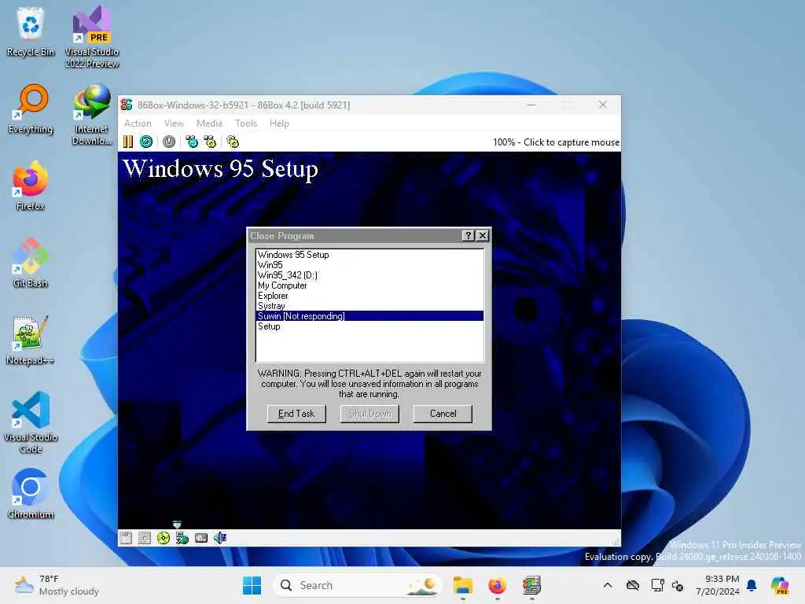Select the Notepad++ desktop shortcut

click(31, 340)
